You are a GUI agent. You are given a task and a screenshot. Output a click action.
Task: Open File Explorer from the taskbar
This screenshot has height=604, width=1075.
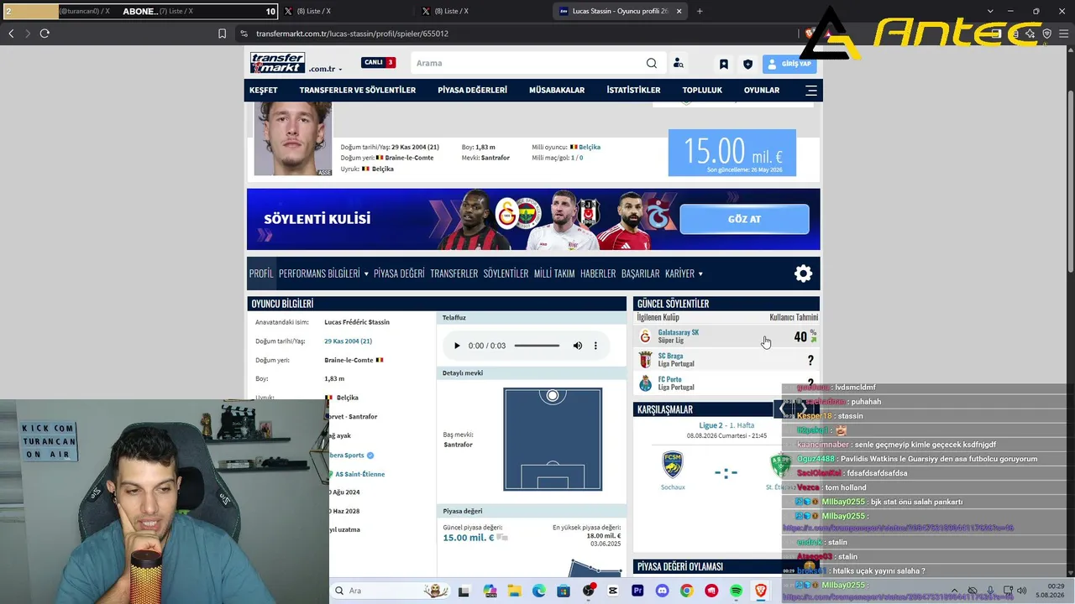click(x=514, y=591)
